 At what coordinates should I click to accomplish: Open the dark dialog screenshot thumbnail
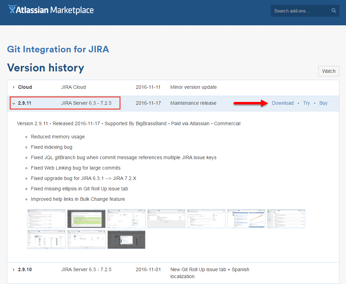126,239
